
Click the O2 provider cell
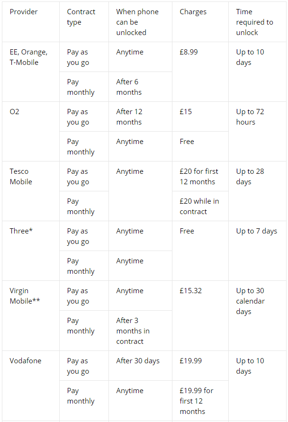pyautogui.click(x=31, y=131)
